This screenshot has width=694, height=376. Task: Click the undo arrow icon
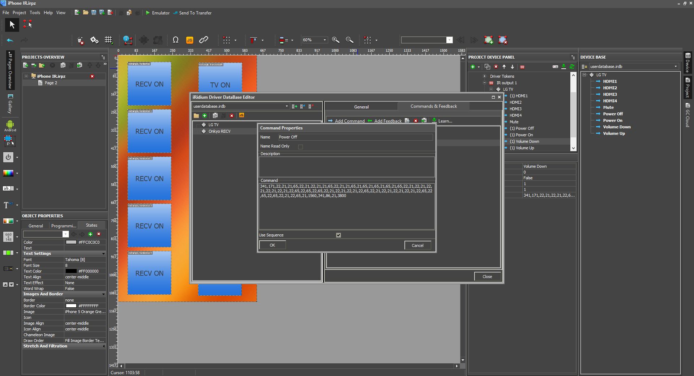10,40
